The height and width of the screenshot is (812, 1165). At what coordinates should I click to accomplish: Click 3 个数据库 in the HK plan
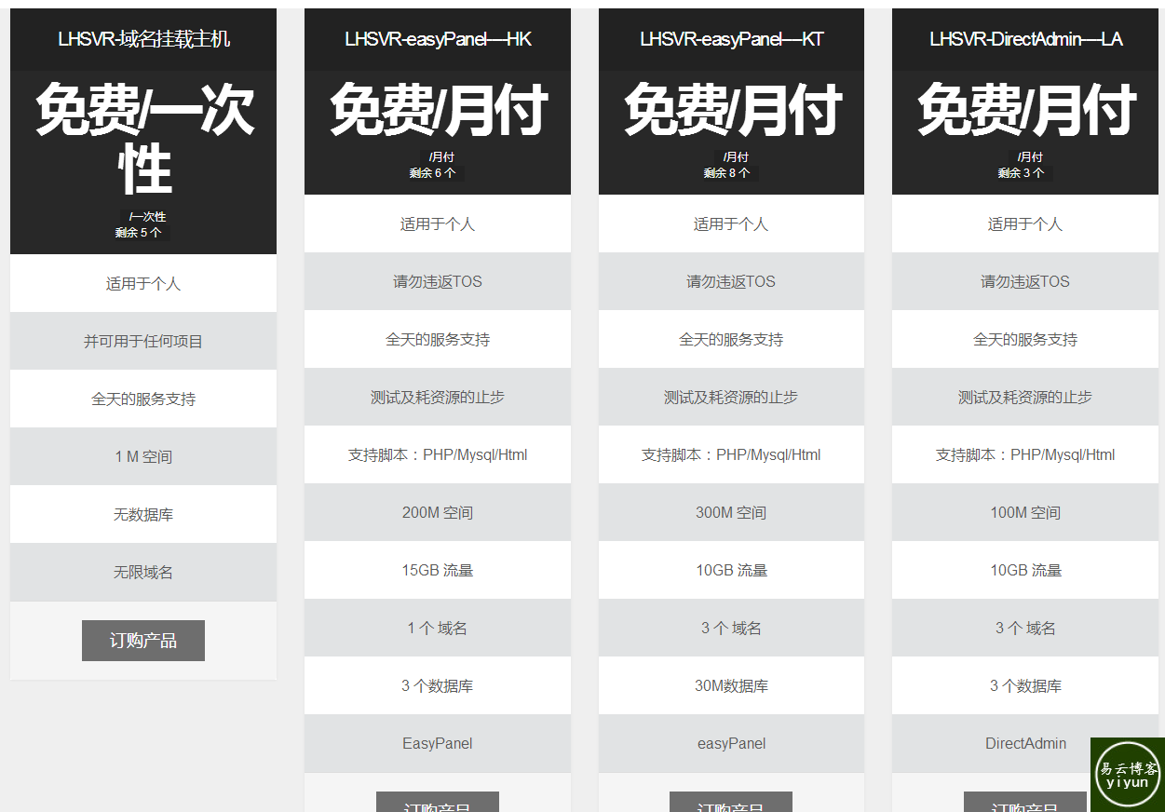[438, 685]
